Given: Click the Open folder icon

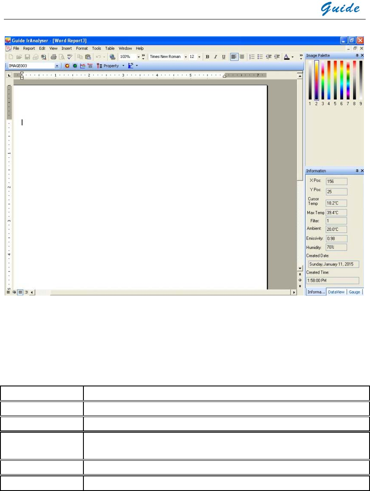Looking at the screenshot, I should coord(19,57).
